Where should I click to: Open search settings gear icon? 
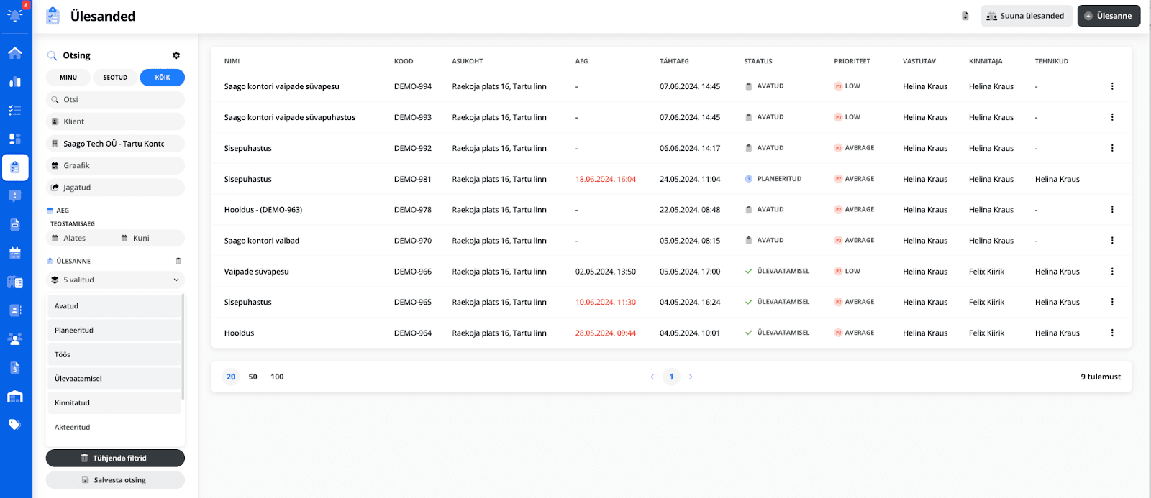click(x=176, y=55)
